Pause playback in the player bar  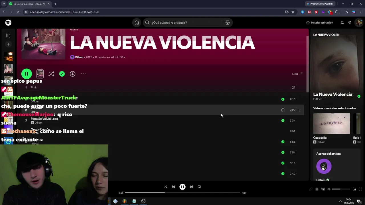coord(182,187)
